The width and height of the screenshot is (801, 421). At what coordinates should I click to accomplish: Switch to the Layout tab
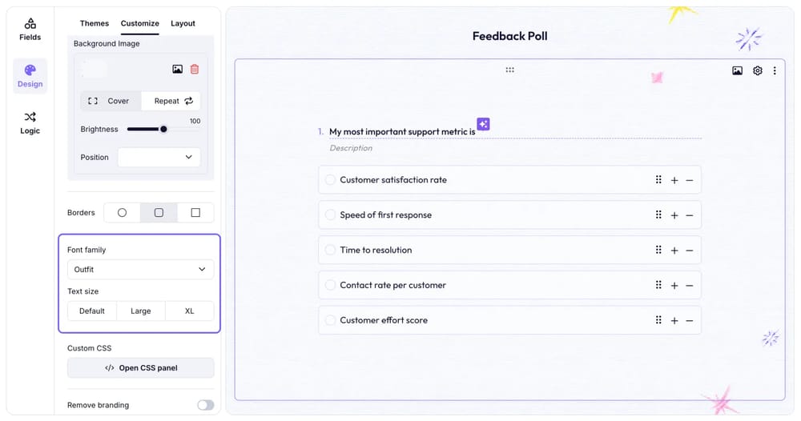point(183,23)
